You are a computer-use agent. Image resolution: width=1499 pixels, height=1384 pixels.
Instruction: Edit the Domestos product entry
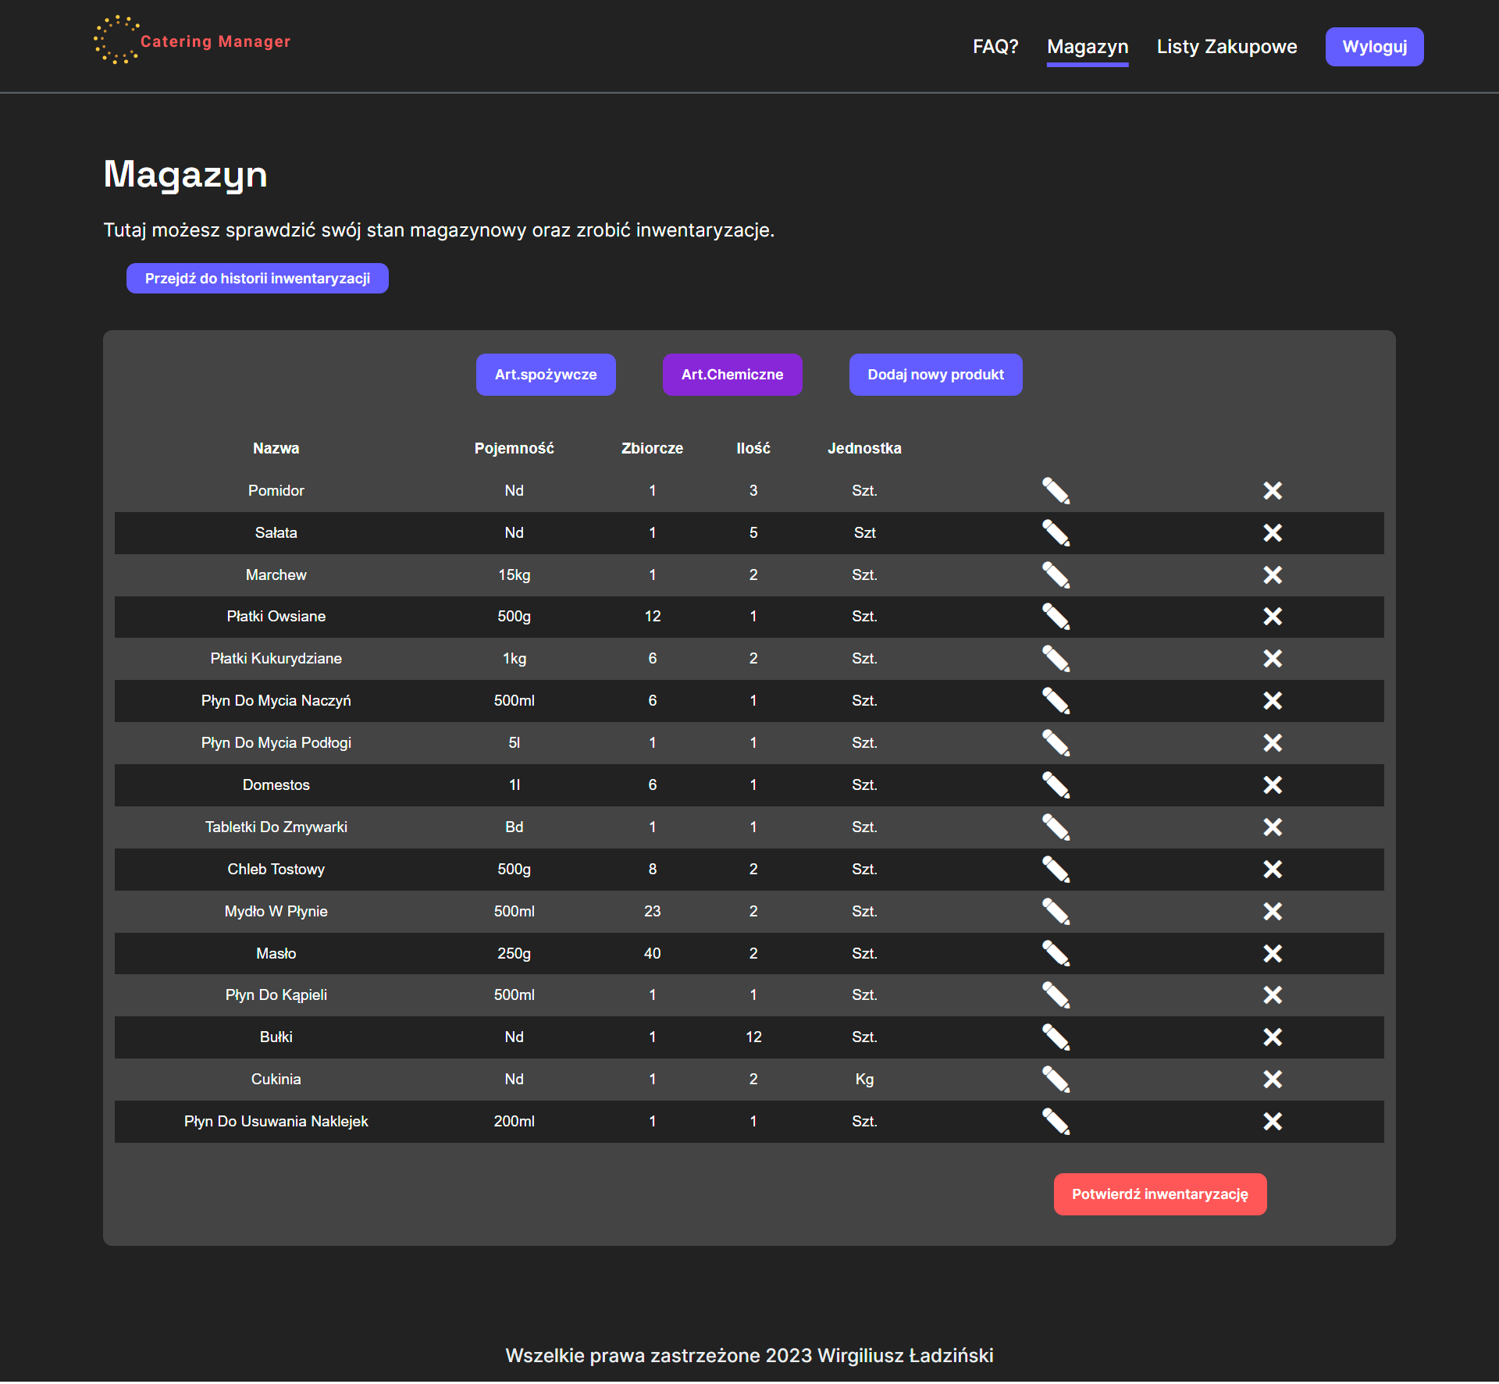(1056, 785)
